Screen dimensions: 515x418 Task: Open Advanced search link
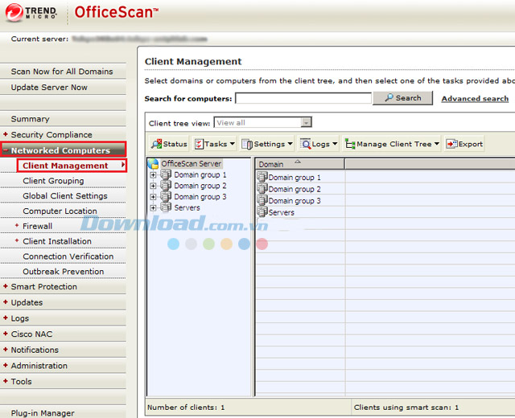click(475, 98)
